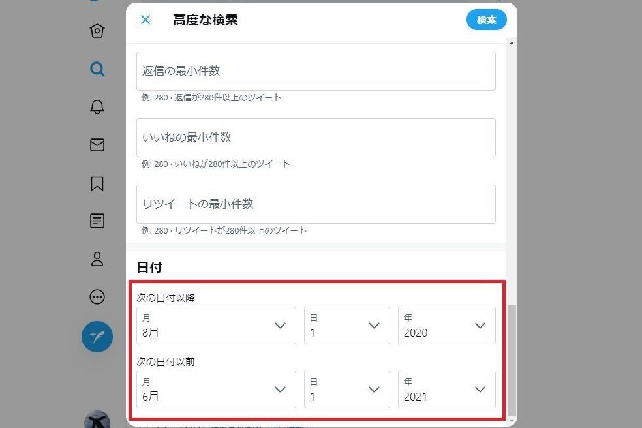Open the More circle menu icon
642x428 pixels.
point(97,298)
